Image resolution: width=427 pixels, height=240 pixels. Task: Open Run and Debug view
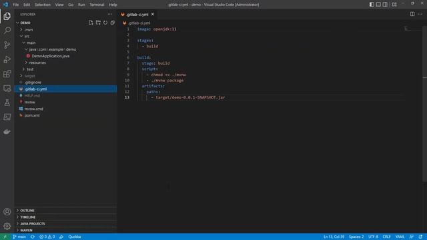tap(7, 59)
